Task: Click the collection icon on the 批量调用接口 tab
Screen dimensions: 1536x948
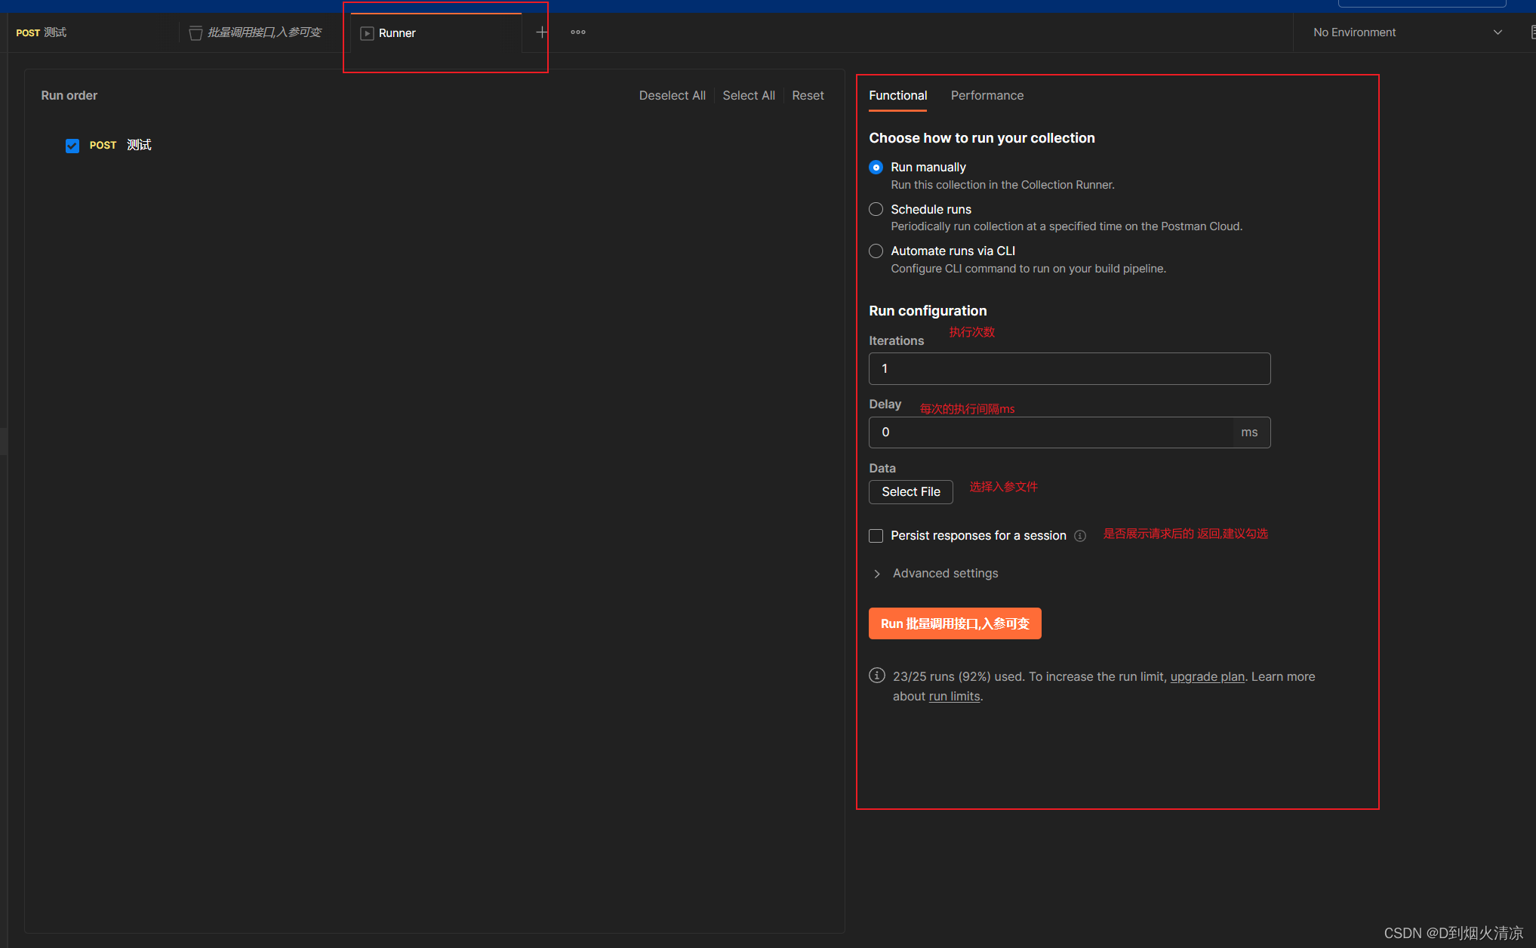Action: [195, 33]
